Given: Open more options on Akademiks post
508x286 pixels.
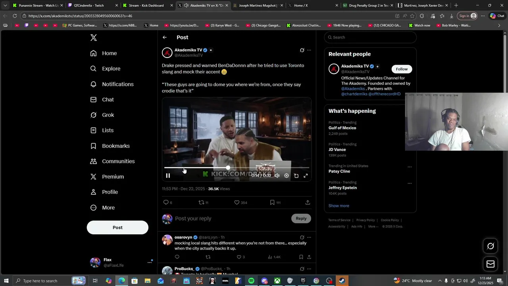Looking at the screenshot, I should point(309,50).
